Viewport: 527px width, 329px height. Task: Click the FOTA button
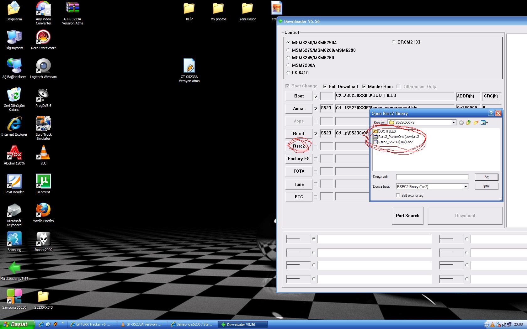pos(299,171)
